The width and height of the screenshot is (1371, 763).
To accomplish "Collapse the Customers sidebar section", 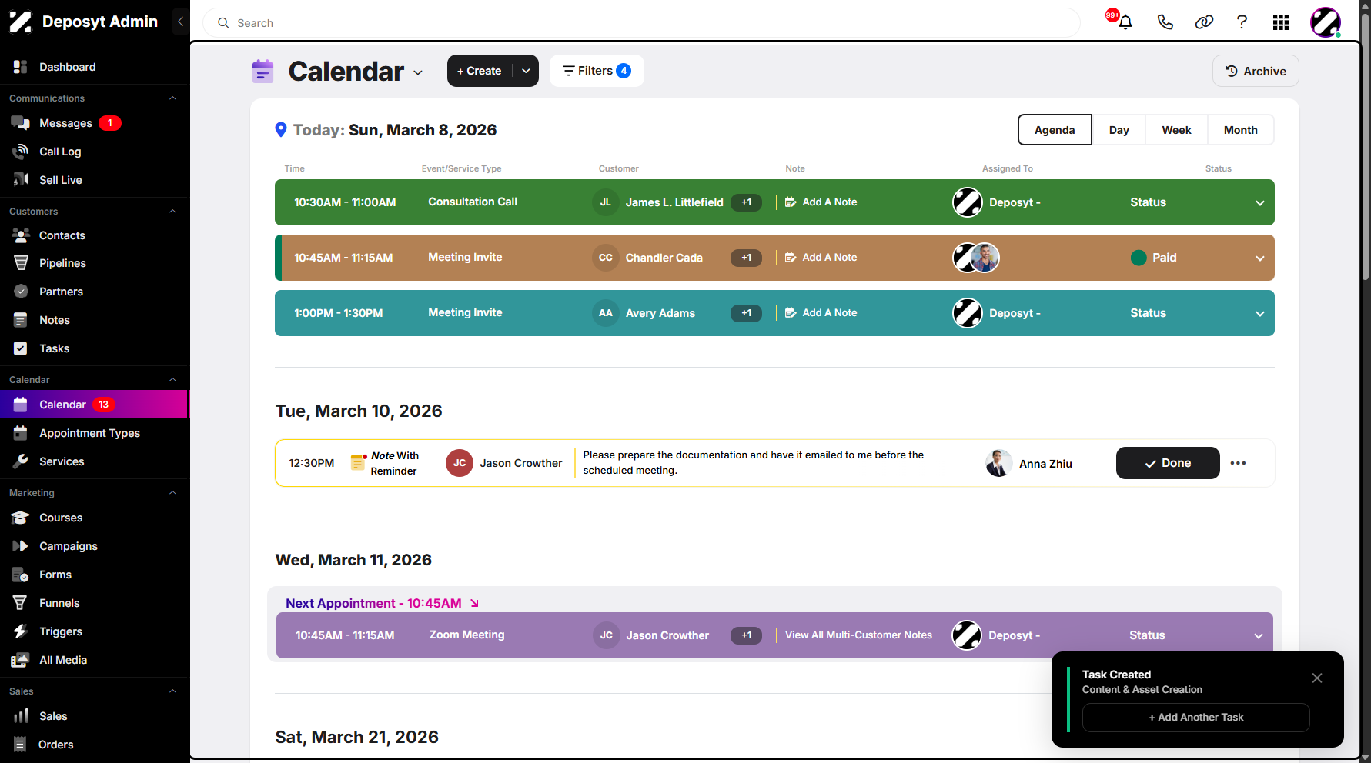I will (x=172, y=212).
